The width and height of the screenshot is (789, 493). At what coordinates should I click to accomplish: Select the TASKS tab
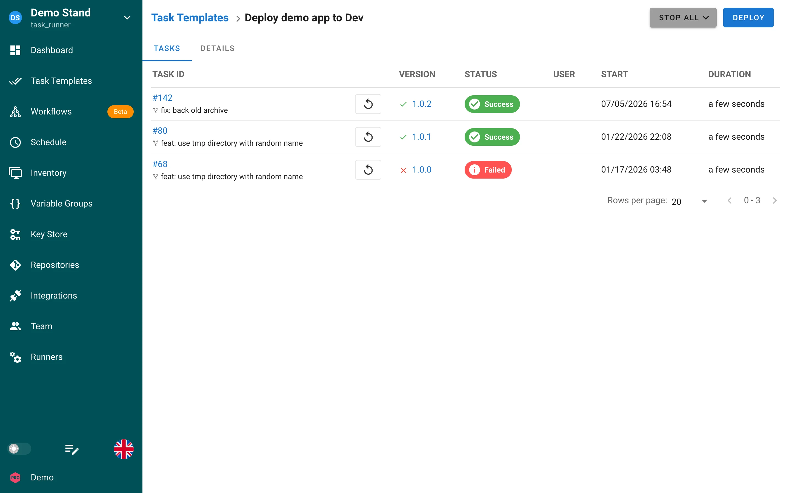coord(167,48)
